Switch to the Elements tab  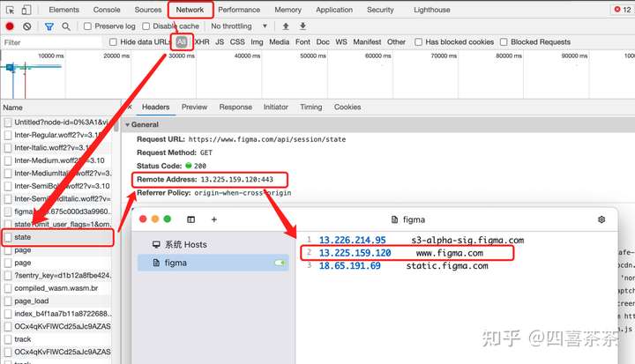(64, 10)
